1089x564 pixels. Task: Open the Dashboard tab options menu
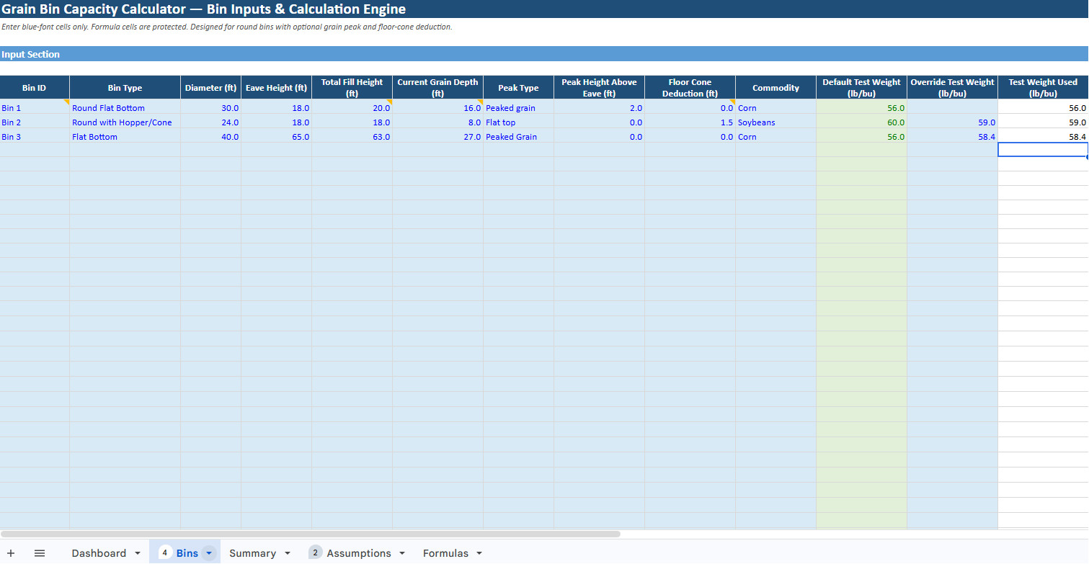pos(138,552)
